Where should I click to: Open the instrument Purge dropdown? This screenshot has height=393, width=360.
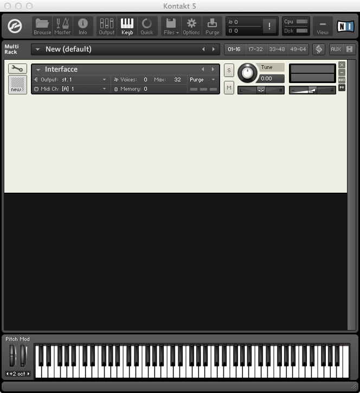[x=202, y=80]
